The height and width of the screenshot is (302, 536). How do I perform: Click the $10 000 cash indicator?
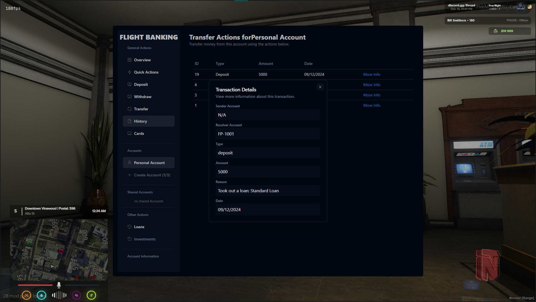pos(506,31)
